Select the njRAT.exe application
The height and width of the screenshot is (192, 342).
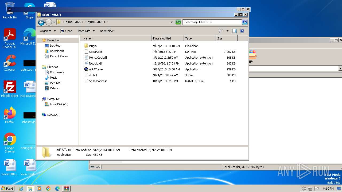(x=96, y=69)
